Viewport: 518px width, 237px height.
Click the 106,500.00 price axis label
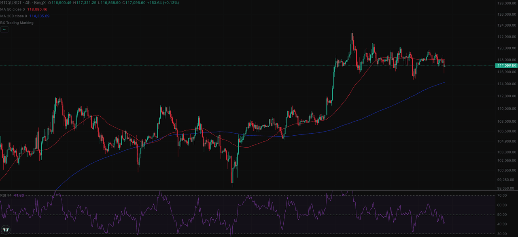(x=507, y=131)
